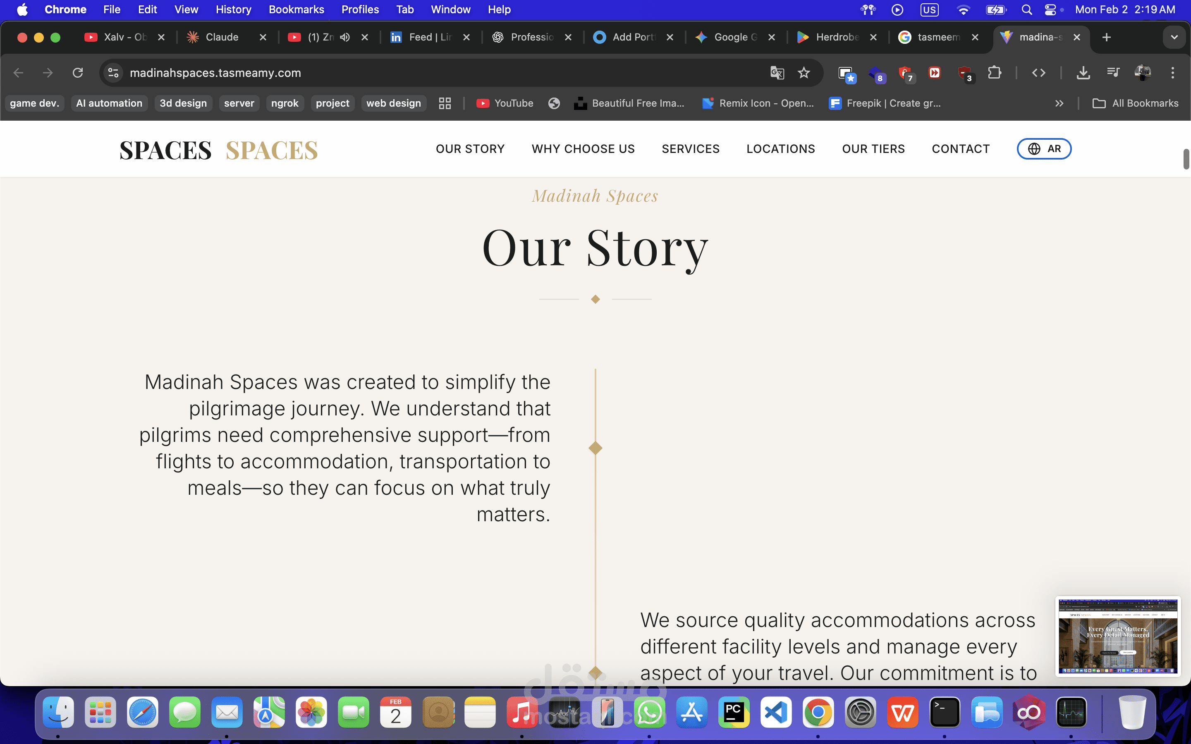Open the Extensions puzzle icon
Image resolution: width=1191 pixels, height=744 pixels.
pyautogui.click(x=994, y=73)
